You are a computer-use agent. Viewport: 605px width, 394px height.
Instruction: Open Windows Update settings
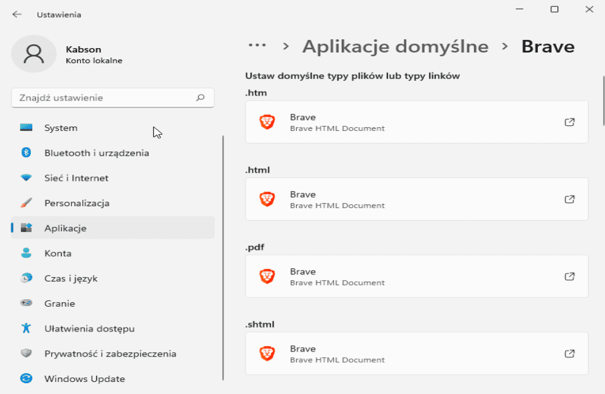coord(113,378)
